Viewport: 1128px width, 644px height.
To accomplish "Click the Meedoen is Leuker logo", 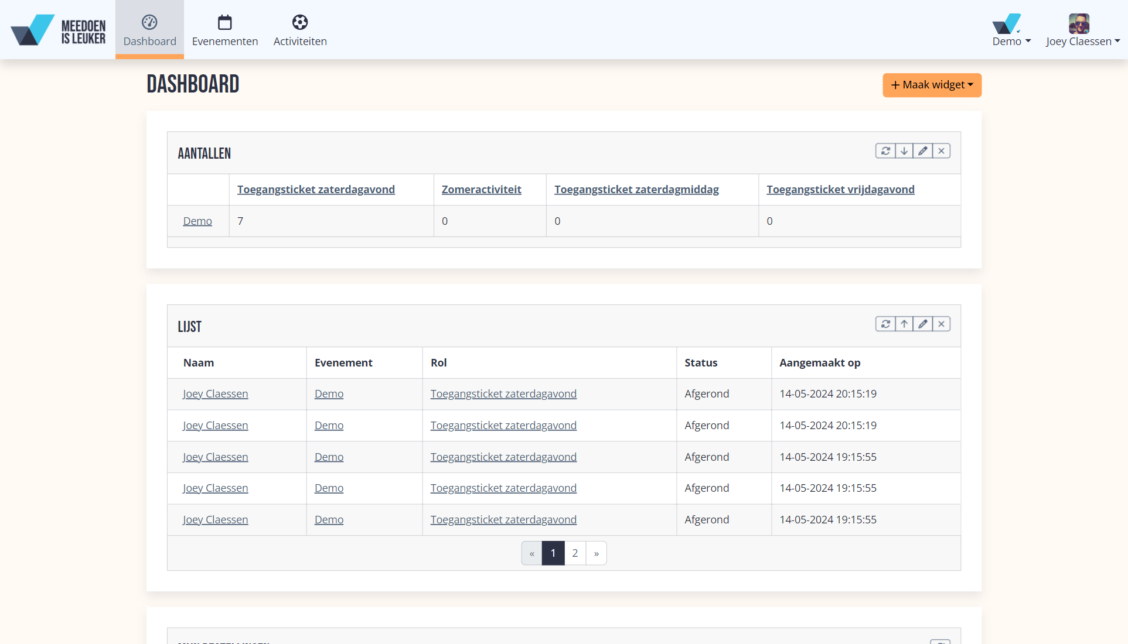I will [58, 30].
